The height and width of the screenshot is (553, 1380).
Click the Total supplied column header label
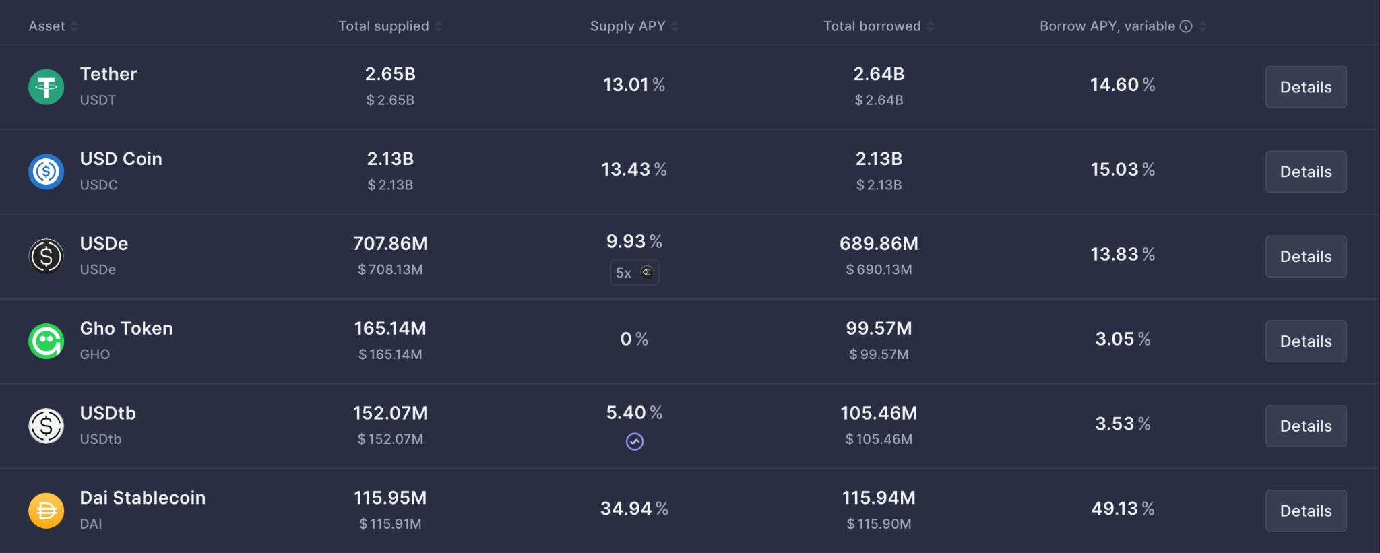pos(383,26)
